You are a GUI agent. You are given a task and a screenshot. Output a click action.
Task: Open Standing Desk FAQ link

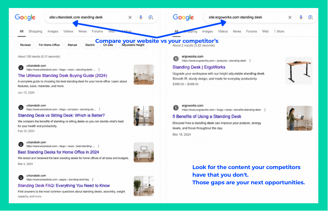click(64, 186)
